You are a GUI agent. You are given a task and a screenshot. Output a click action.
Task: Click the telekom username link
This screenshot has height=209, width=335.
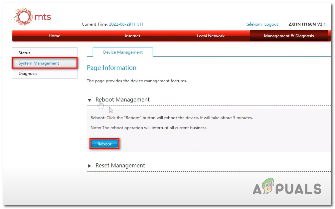254,24
